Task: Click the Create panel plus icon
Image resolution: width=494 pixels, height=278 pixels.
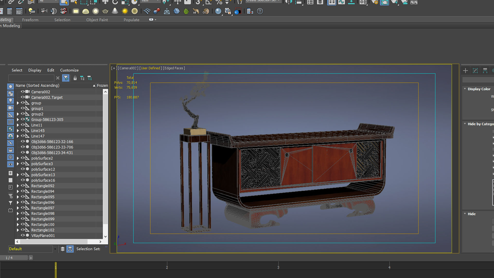Action: [465, 71]
